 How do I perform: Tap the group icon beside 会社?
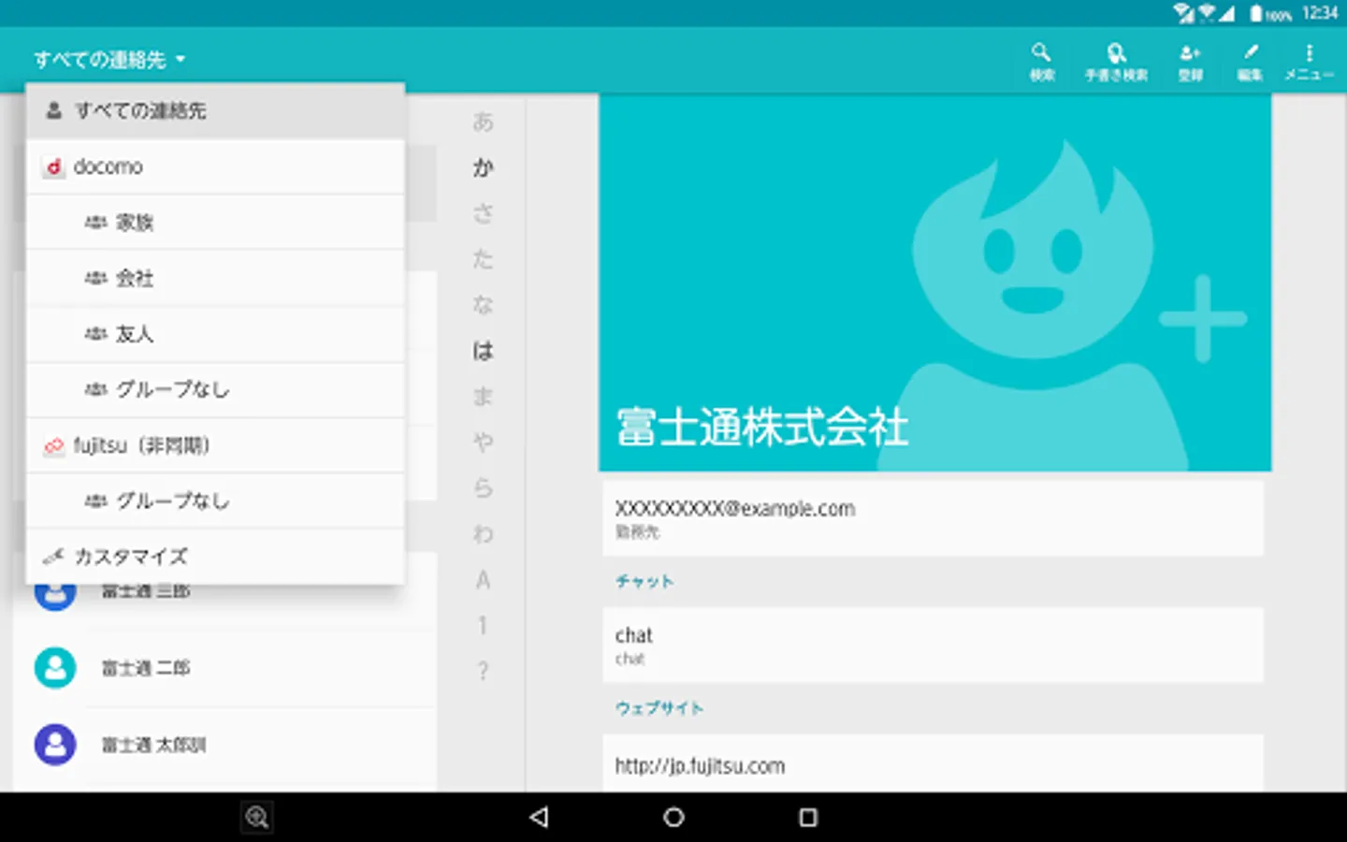coord(95,278)
